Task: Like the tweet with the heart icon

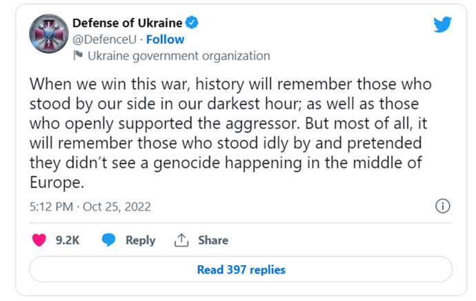Action: pos(39,240)
